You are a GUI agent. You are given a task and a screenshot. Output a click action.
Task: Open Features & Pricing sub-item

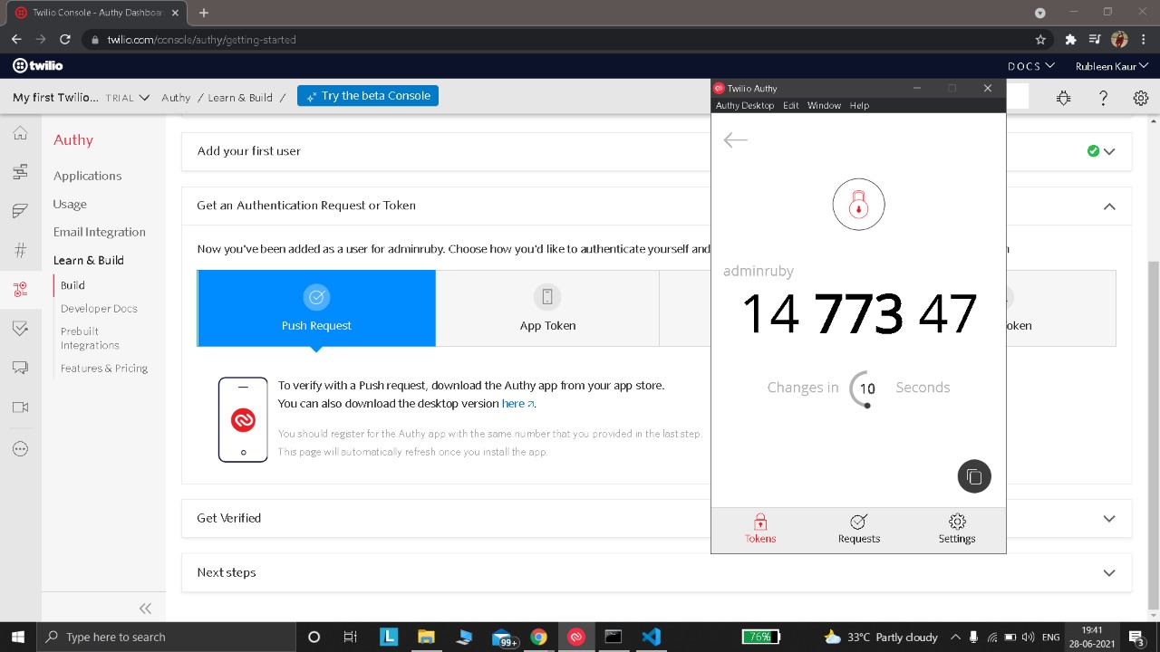[104, 369]
